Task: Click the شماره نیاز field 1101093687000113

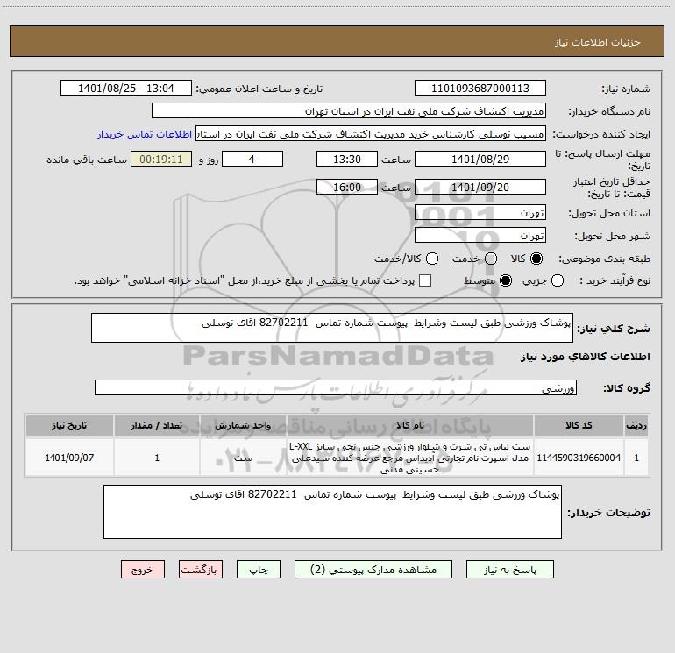Action: coord(480,89)
